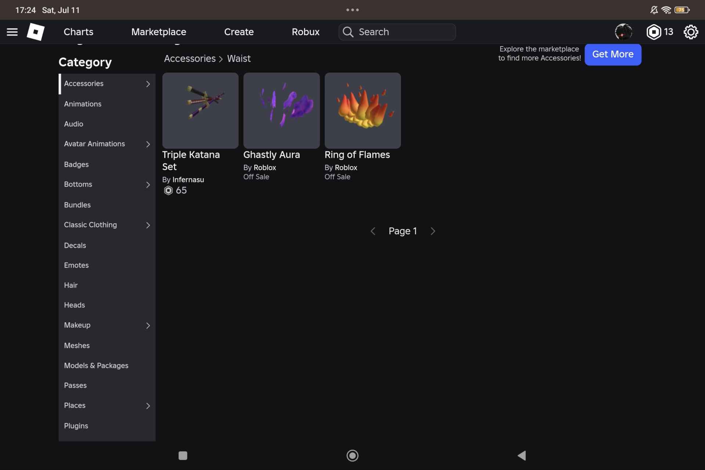Image resolution: width=705 pixels, height=470 pixels.
Task: Open creator Infernasu's profile link
Action: pos(188,180)
